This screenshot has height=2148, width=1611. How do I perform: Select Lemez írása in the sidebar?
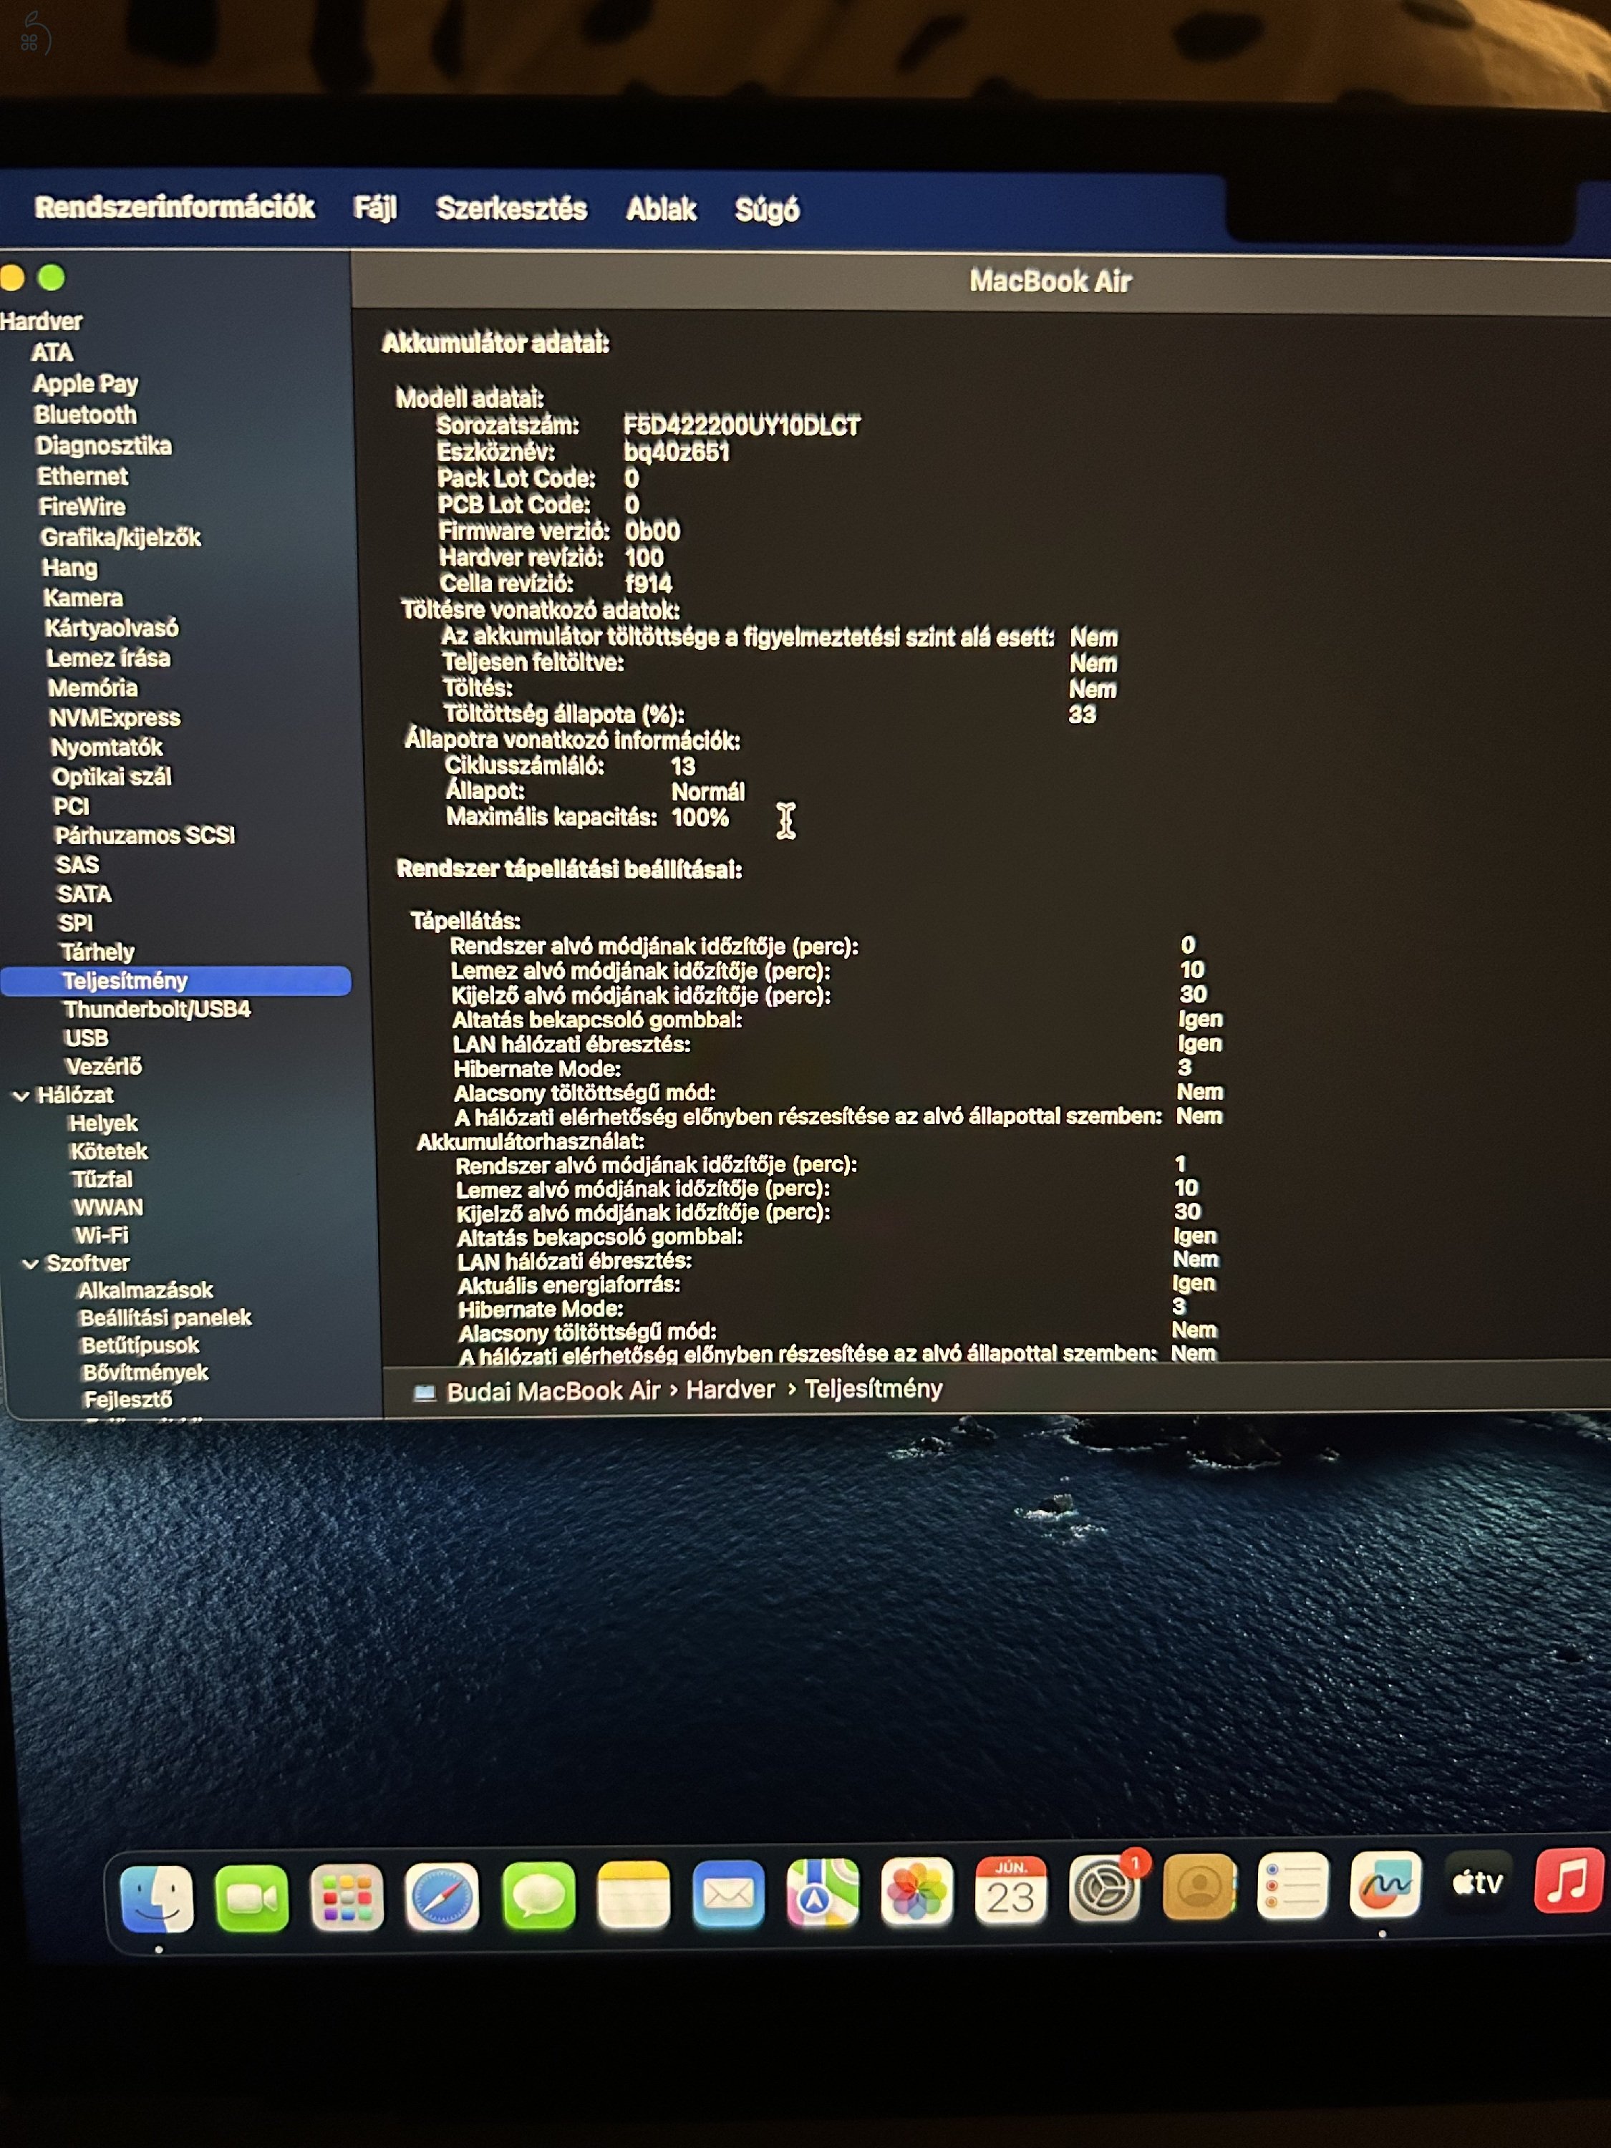108,659
